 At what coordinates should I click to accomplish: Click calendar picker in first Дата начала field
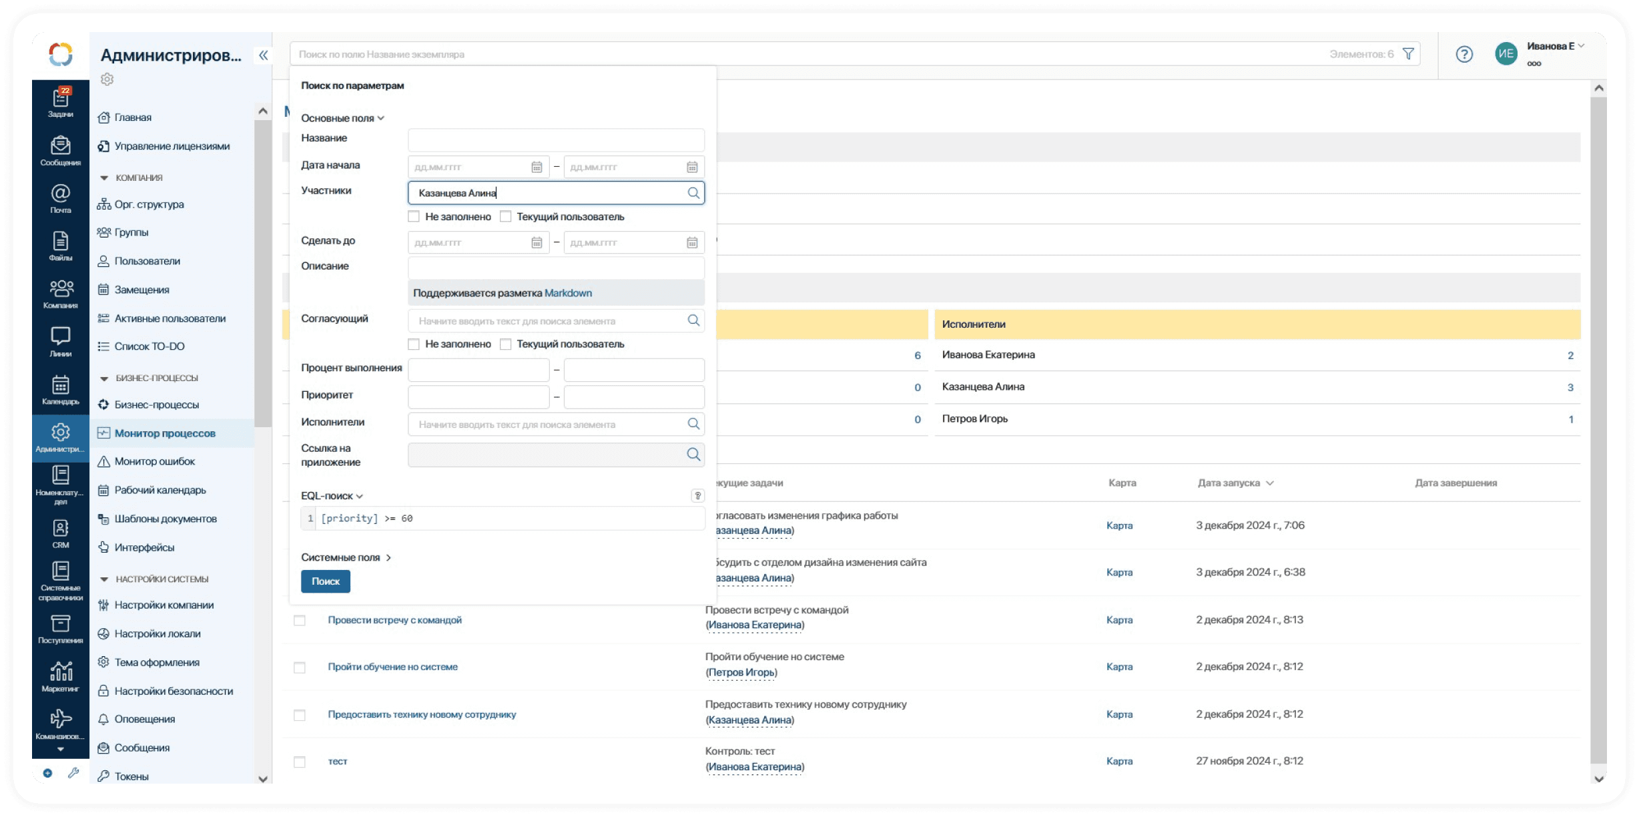click(537, 167)
